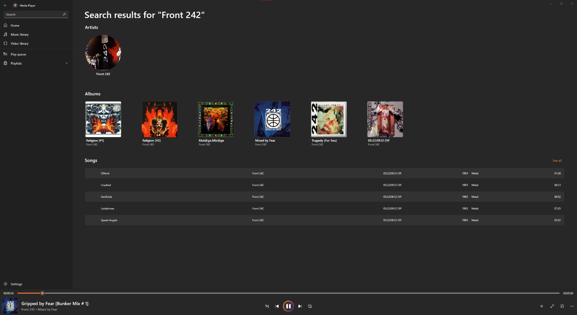
Task: Toggle repeat mode
Action: click(x=310, y=306)
